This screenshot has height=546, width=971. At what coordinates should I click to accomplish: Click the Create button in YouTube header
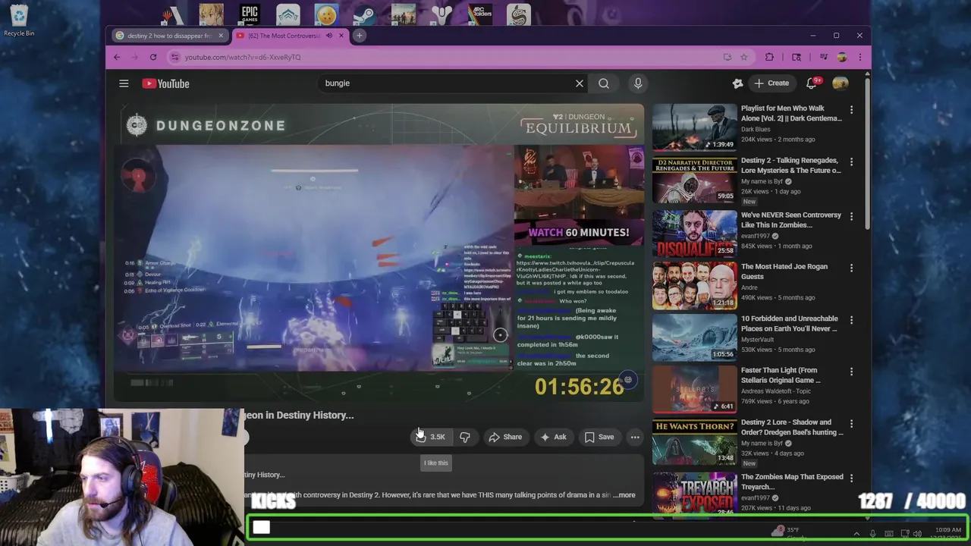click(771, 83)
